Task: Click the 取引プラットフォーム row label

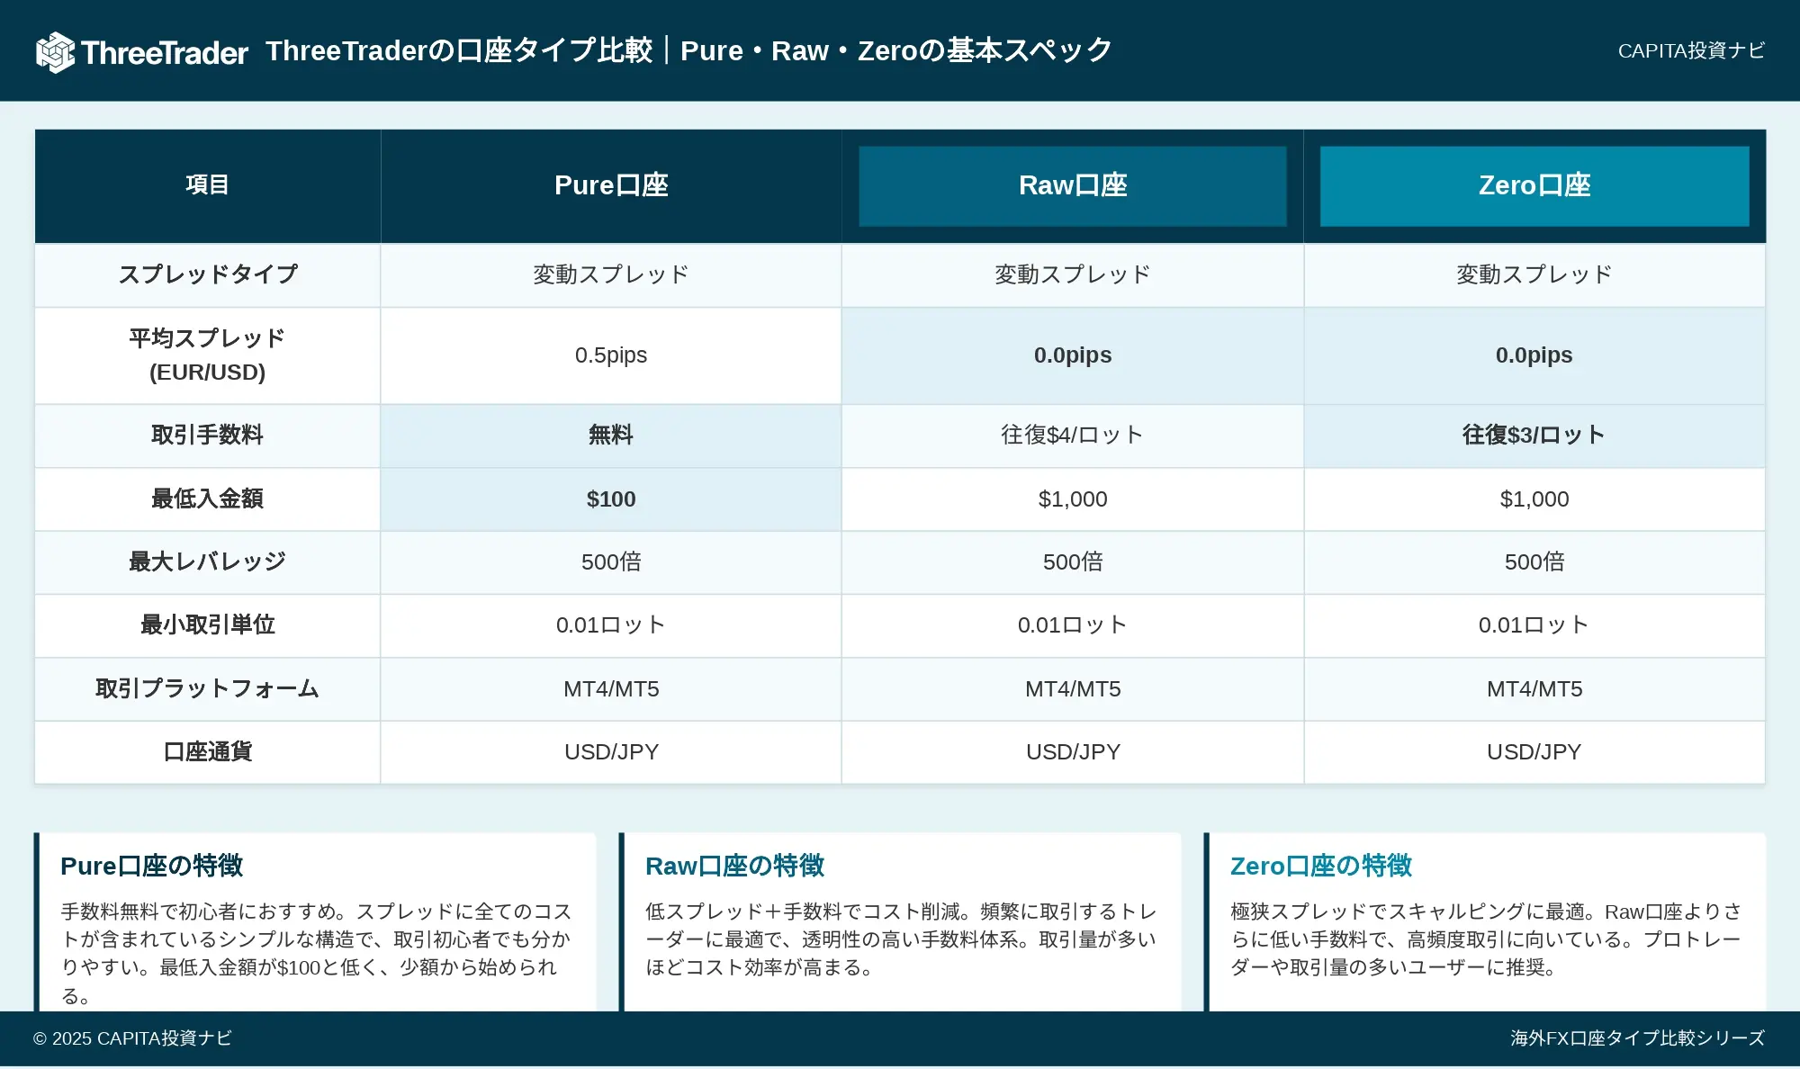Action: pyautogui.click(x=207, y=688)
